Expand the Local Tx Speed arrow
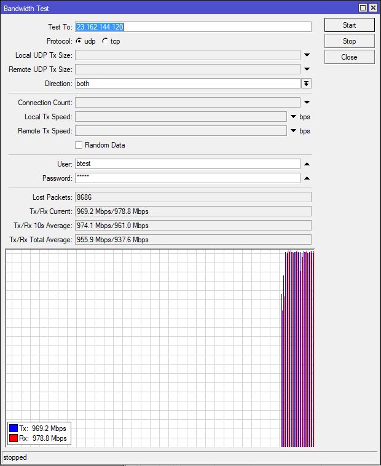 293,117
